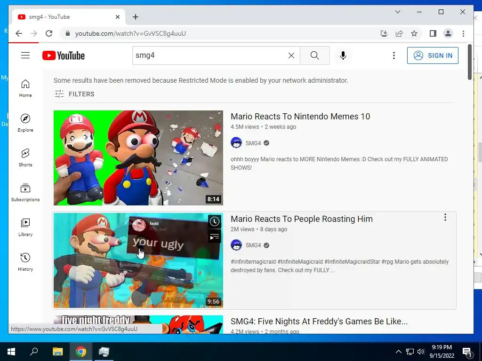
Task: Click the SIGN IN button
Action: coord(433,55)
